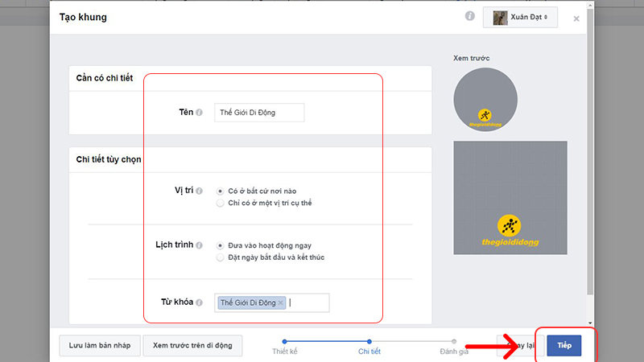Image resolution: width=644 pixels, height=362 pixels.
Task: Click the info icon next to Tên
Action: (x=199, y=113)
